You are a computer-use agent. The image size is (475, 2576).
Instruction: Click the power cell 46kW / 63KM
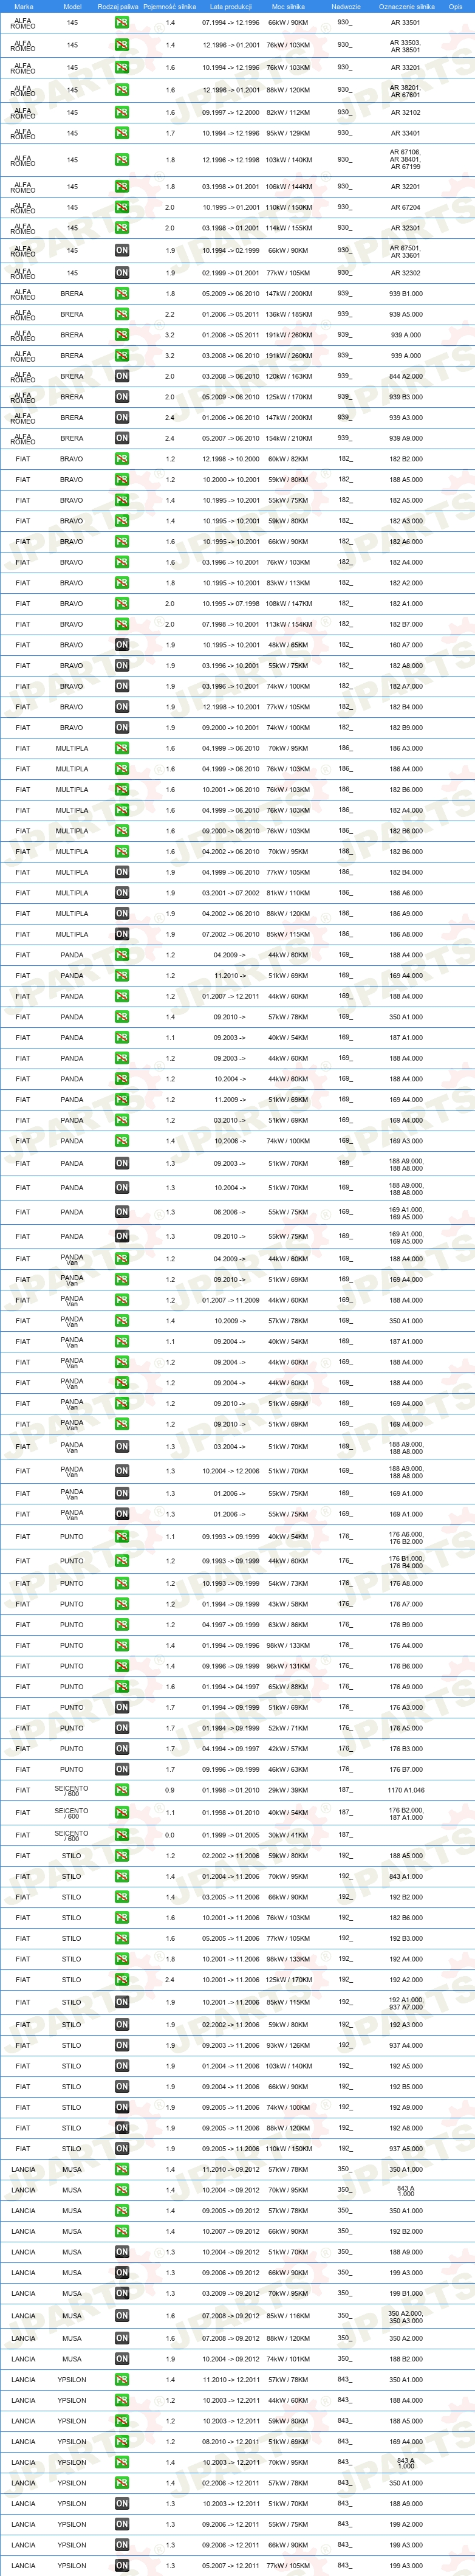[x=288, y=1769]
